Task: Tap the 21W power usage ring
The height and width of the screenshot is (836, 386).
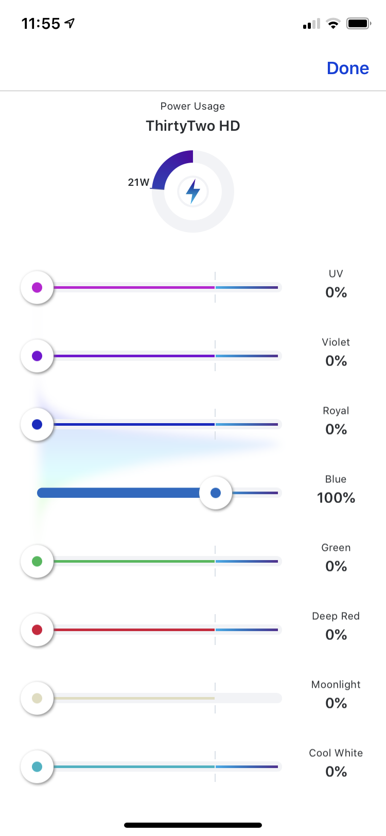Action: pos(193,191)
